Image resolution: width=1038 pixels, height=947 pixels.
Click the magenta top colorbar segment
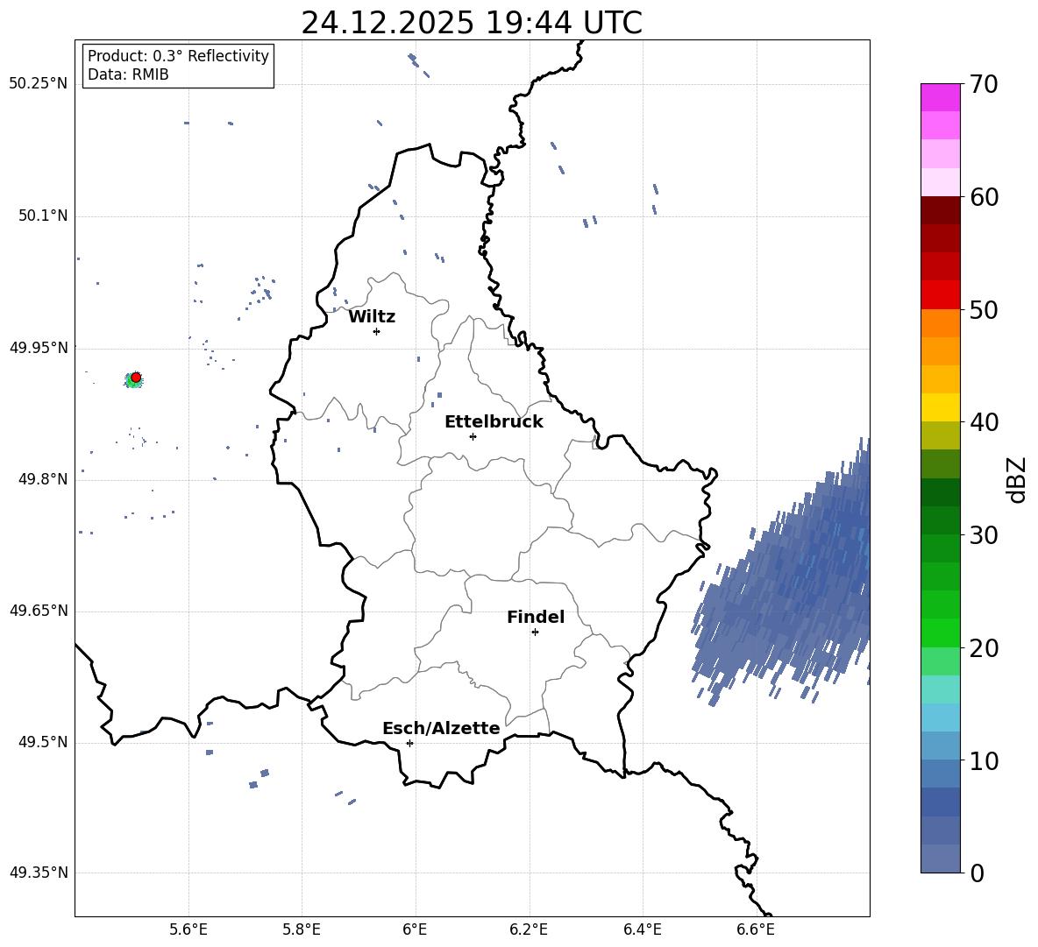[940, 97]
